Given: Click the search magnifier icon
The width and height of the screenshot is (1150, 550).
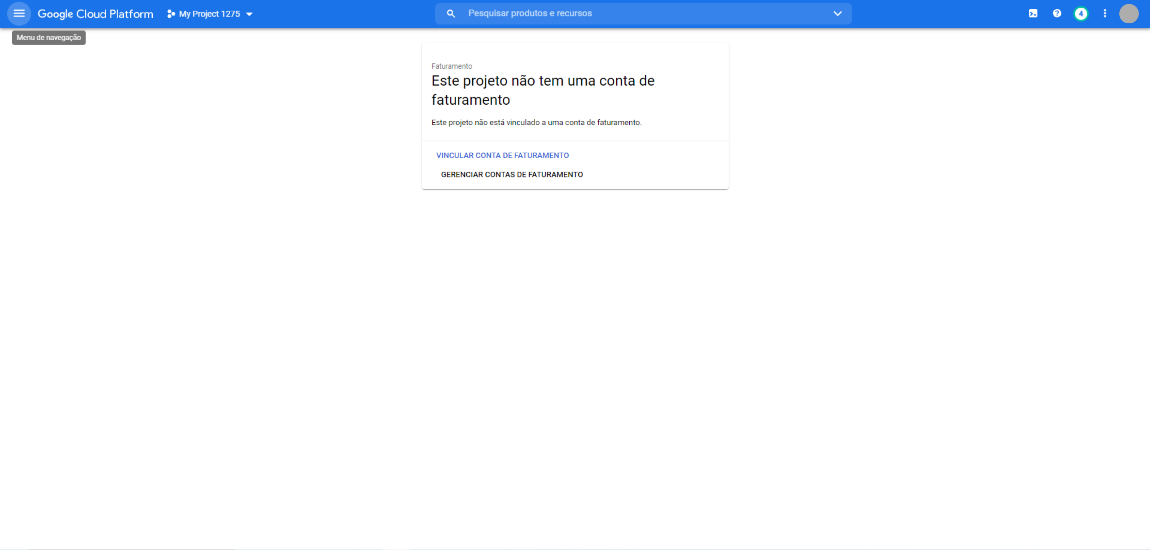Looking at the screenshot, I should 451,13.
